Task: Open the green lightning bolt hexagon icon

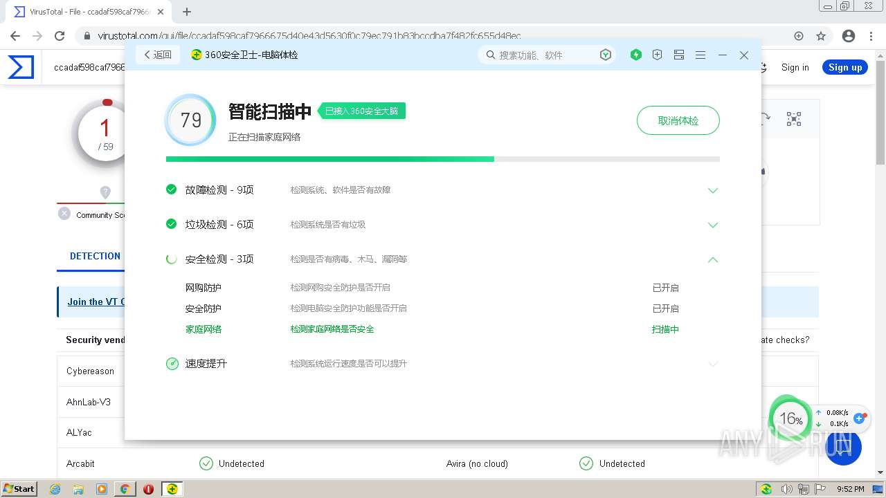Action: click(x=636, y=55)
